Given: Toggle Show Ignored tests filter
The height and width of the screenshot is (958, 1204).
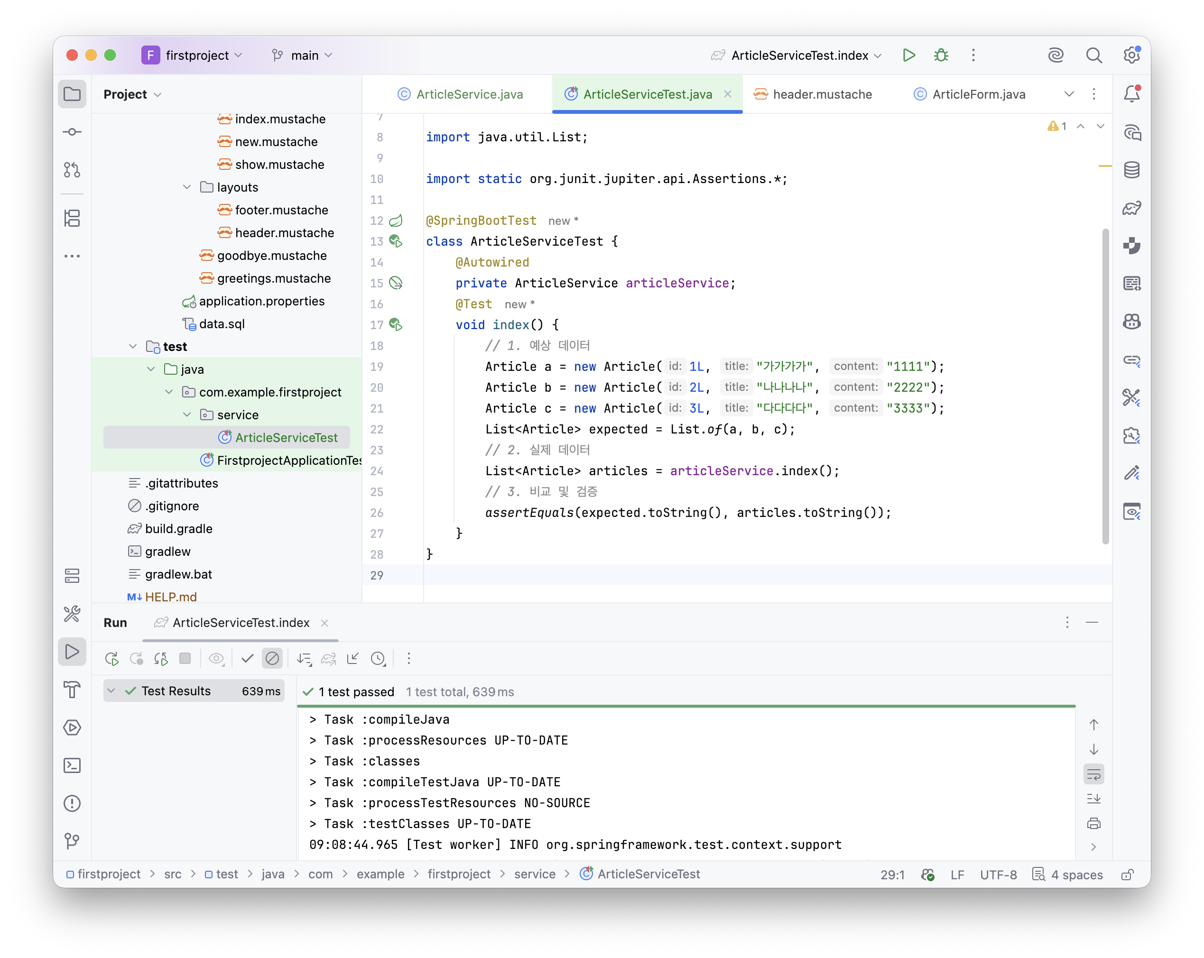Looking at the screenshot, I should (x=272, y=658).
